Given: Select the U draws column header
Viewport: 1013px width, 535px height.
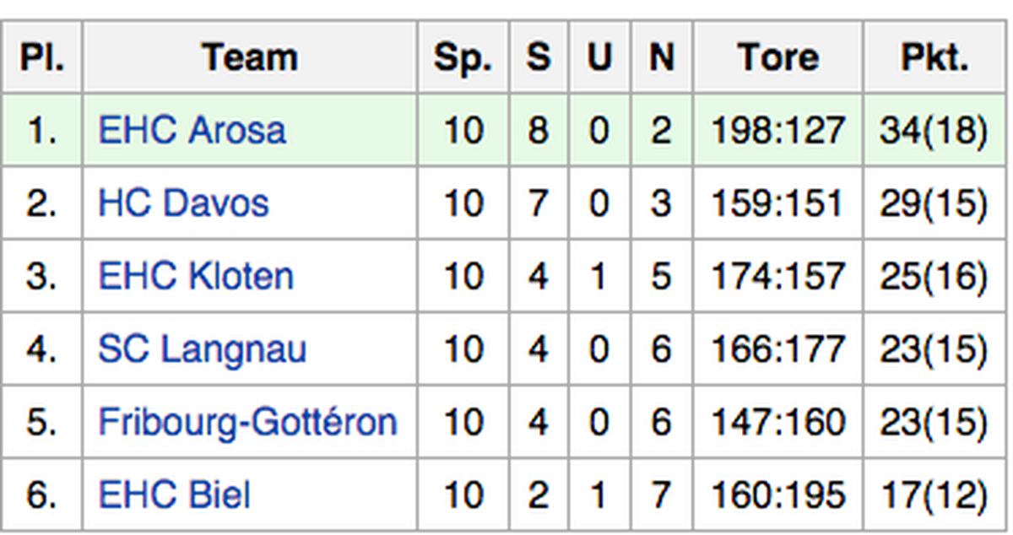Looking at the screenshot, I should [599, 57].
